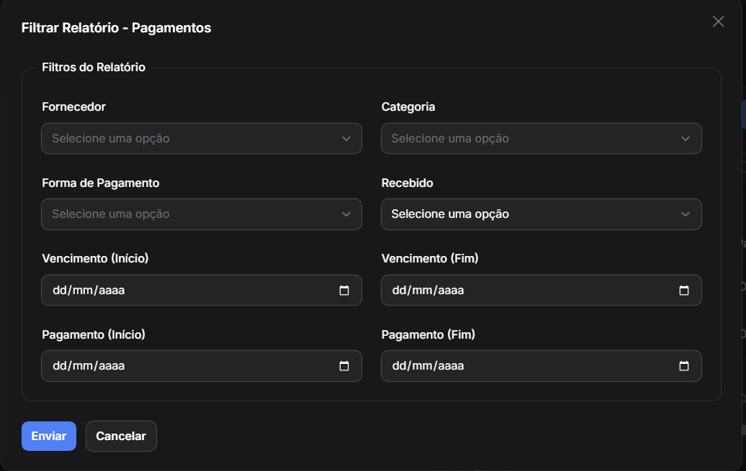Viewport: 746px width, 471px height.
Task: Submit the filter with Enviar
Action: tap(48, 436)
